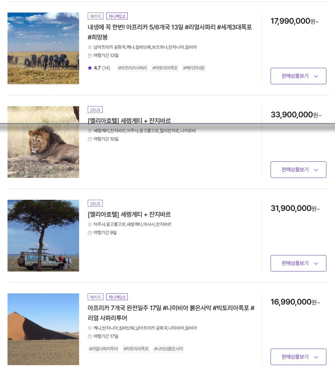Expand 판매상품보기 for the 17,990,000원 package

298,76
